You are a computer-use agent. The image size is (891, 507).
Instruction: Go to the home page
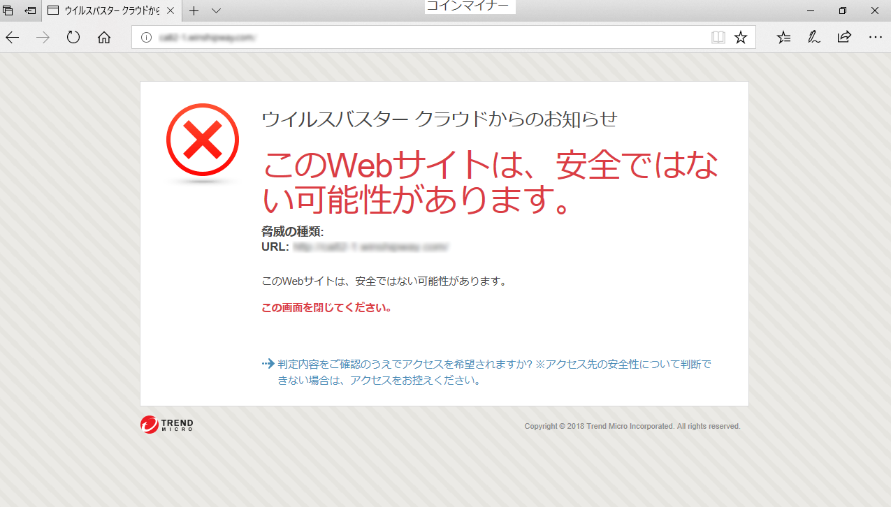[104, 38]
